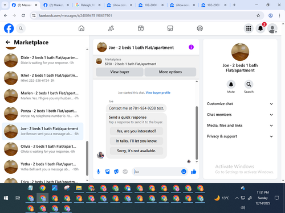Viewport: 285px width, 213px height.
Task: Switch to the Raleigh Google search tab
Action: 87,5
